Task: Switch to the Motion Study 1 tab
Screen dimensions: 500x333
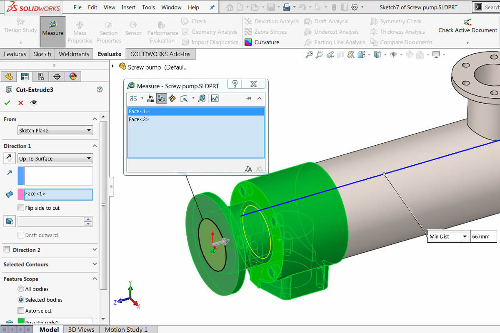Action: [126, 329]
